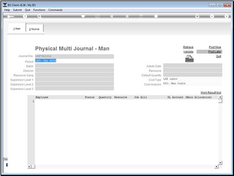Open the help question mark icon
This screenshot has width=234, height=176.
[x=25, y=16]
